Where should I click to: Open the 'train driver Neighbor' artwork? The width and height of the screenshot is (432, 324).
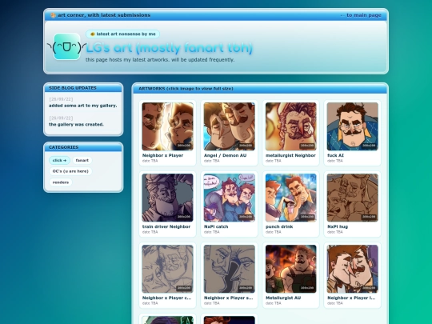(167, 198)
